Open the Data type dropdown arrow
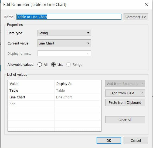Screen dimensions: 153x148 (x=88, y=33)
